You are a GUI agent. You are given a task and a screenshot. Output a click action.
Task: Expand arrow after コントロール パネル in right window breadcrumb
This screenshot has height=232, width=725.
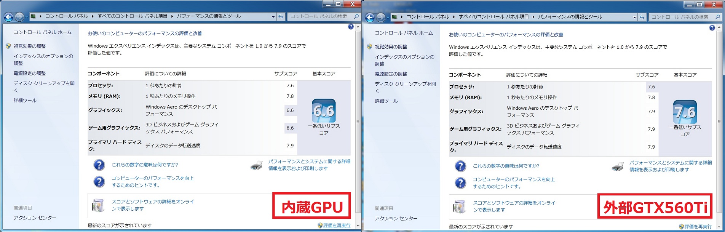coord(454,17)
